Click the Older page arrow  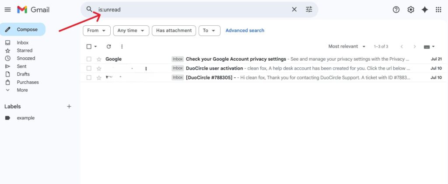click(x=415, y=46)
